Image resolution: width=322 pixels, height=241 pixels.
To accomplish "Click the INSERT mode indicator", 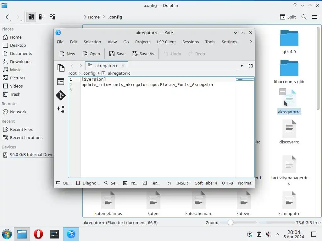I will click(x=183, y=183).
